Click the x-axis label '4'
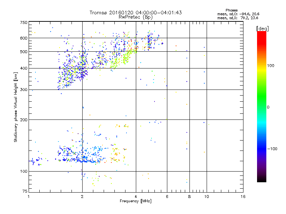The width and height of the screenshot is (286, 214). [136, 197]
